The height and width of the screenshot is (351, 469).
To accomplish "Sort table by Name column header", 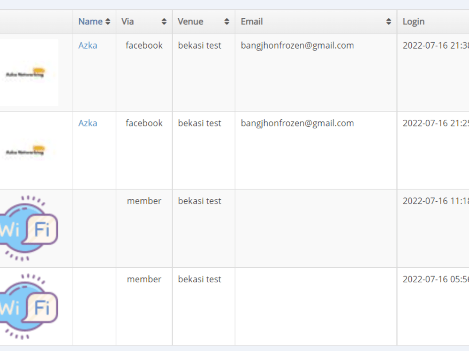I will 94,22.
